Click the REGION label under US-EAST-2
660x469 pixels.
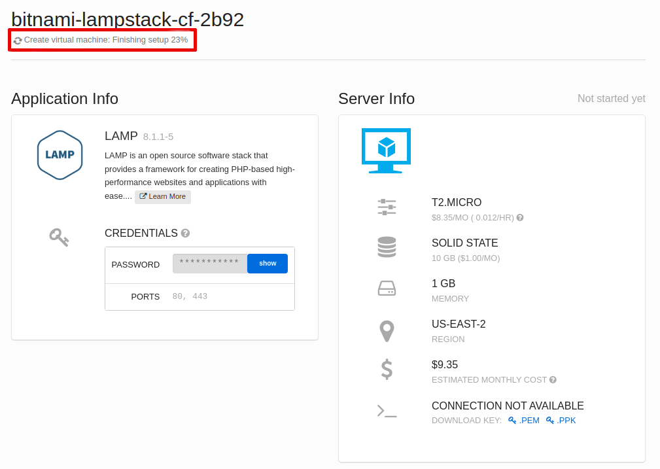click(448, 339)
